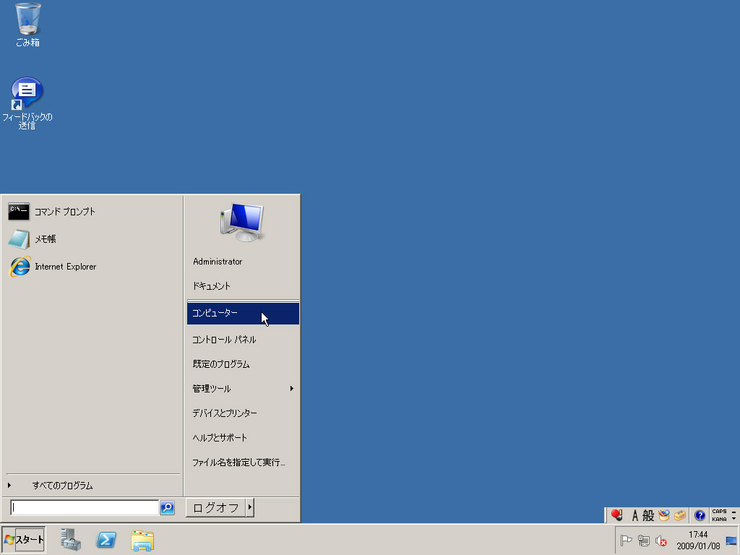Toggle CAPS lock on language bar

click(x=719, y=512)
